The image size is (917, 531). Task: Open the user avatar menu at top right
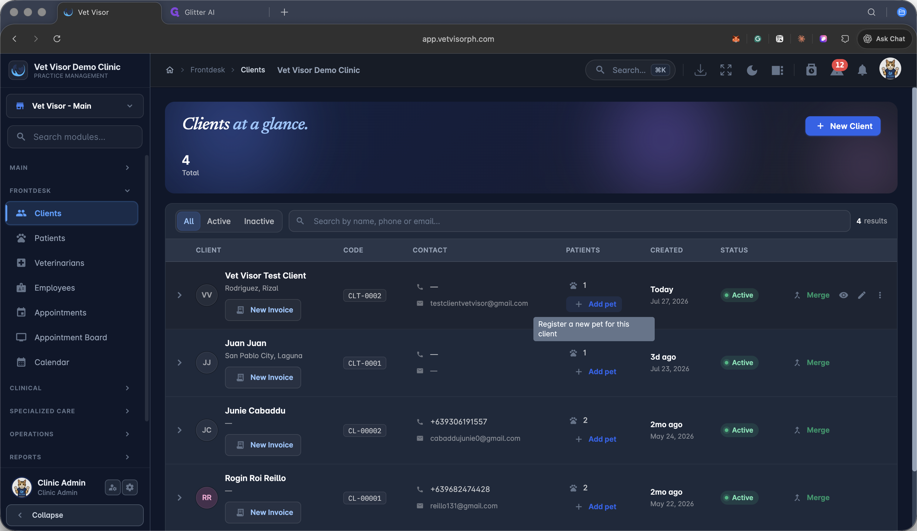[890, 69]
